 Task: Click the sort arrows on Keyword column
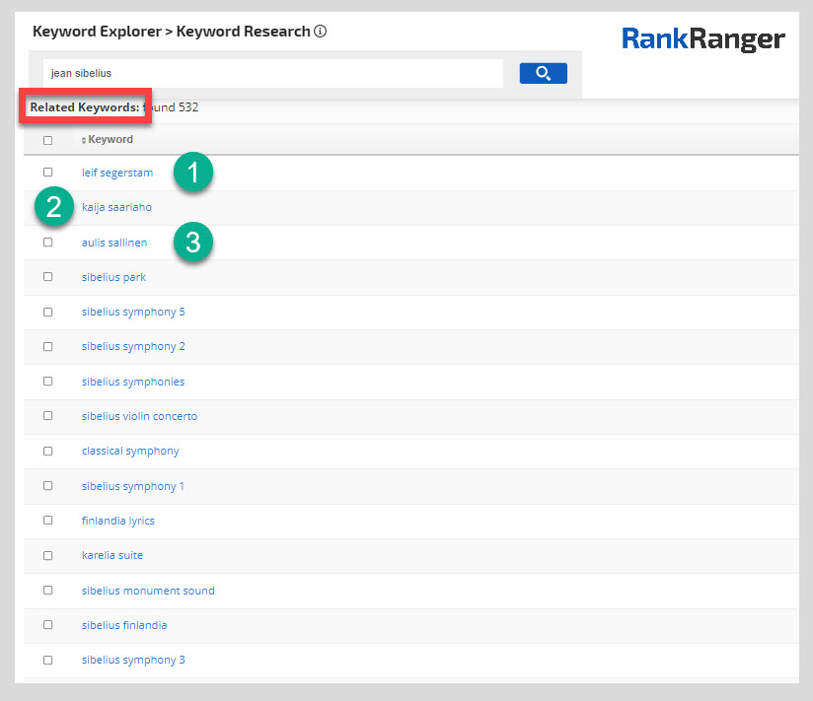pyautogui.click(x=84, y=140)
